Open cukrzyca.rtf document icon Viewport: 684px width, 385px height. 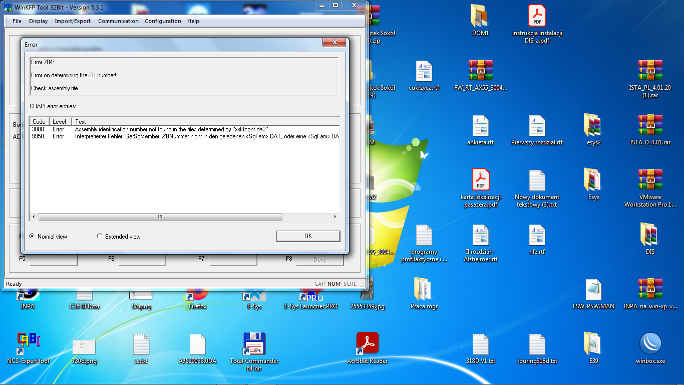click(x=424, y=71)
